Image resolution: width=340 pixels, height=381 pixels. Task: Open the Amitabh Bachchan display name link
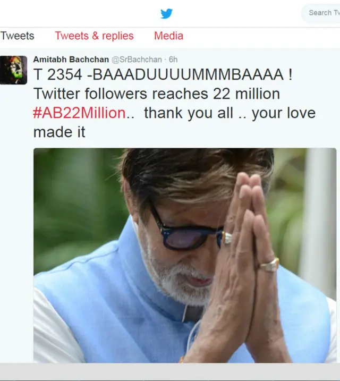[x=71, y=60]
